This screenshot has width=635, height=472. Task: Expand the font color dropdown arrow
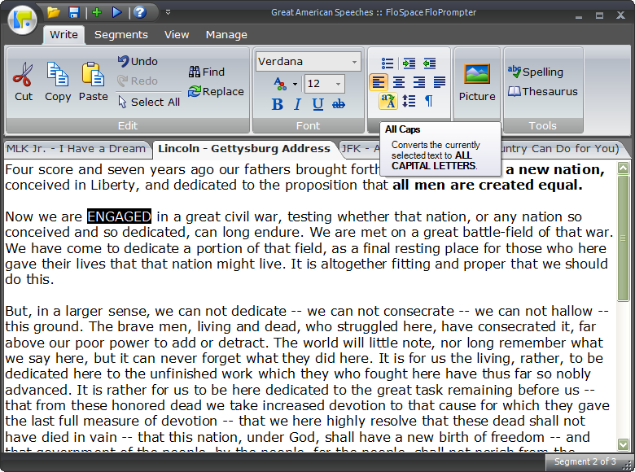pyautogui.click(x=295, y=84)
